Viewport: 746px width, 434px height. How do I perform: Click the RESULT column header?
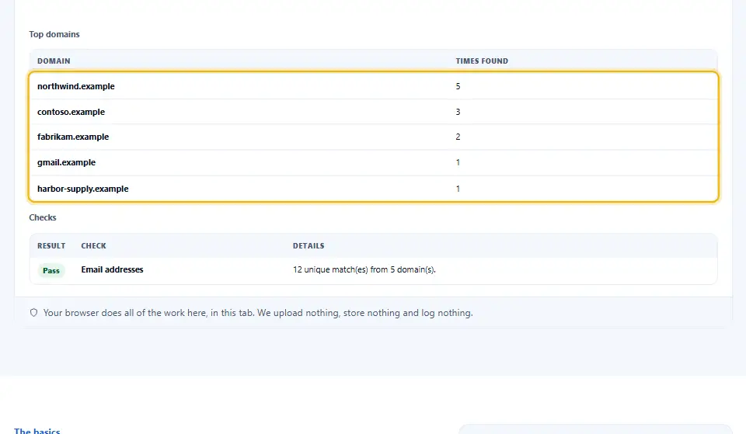click(51, 246)
